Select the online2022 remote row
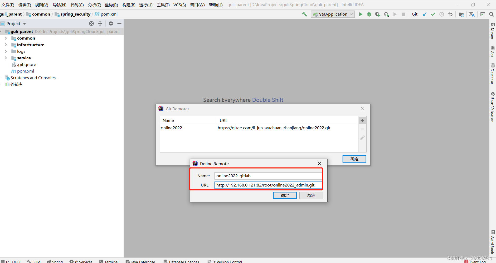 coord(259,128)
